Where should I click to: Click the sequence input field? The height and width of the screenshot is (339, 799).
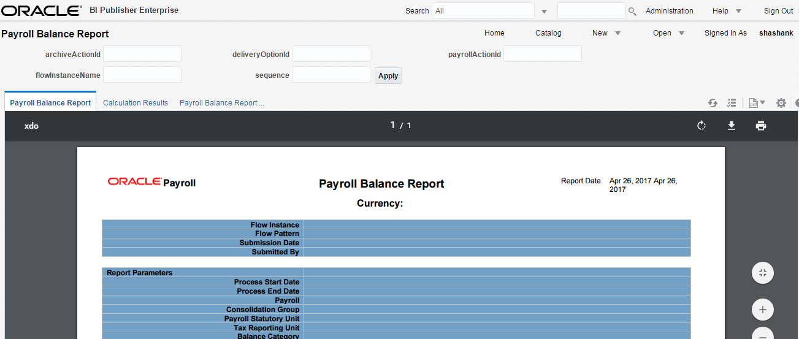pyautogui.click(x=331, y=75)
